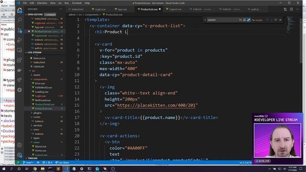Open editor More Actions ellipsis
This screenshot has height=172, width=306.
coord(297,9)
